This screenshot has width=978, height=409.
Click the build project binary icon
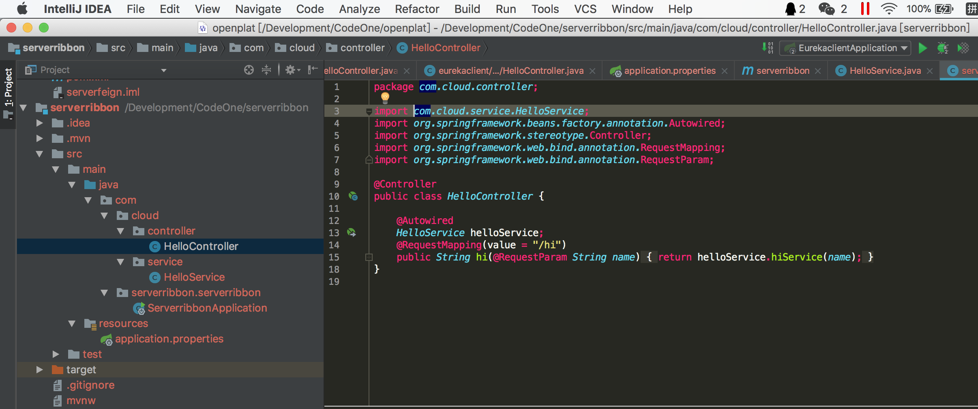pos(768,48)
